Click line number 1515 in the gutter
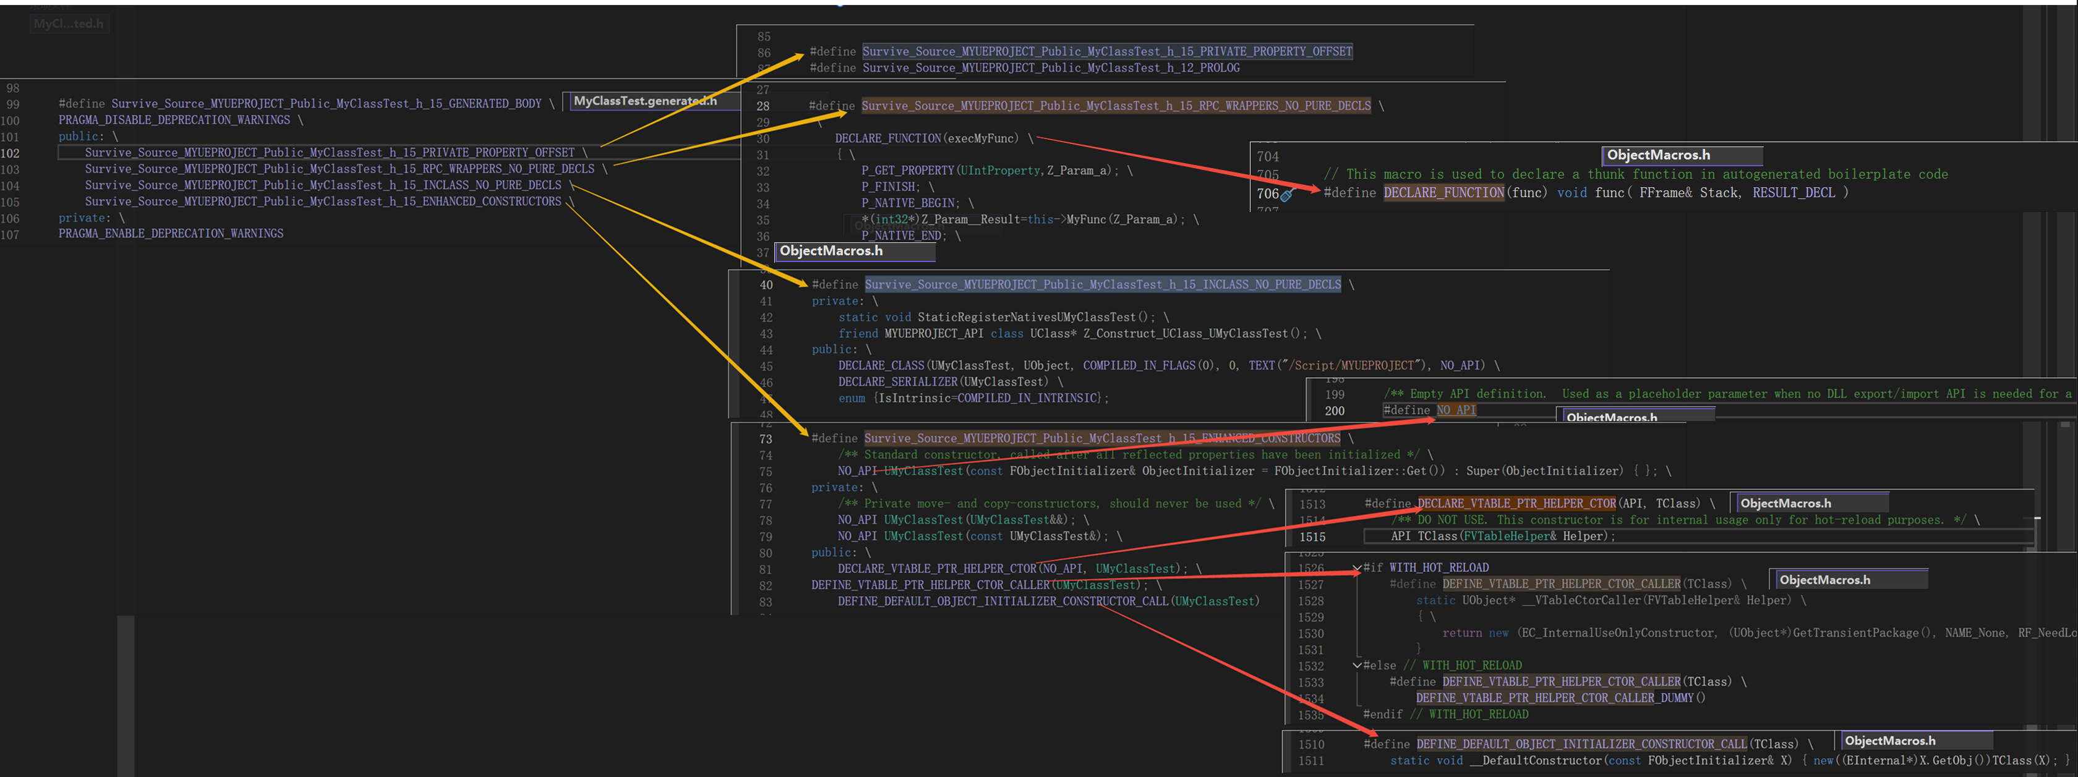Image resolution: width=2078 pixels, height=777 pixels. 1312,537
